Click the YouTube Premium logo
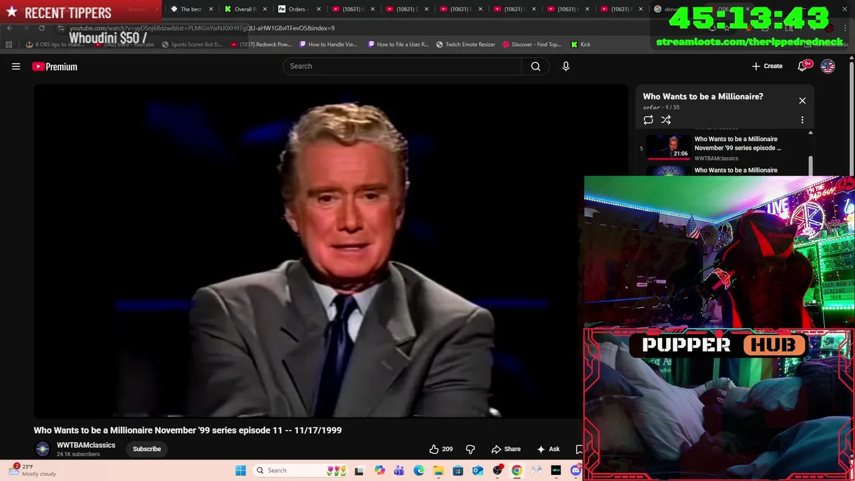The image size is (855, 481). (x=55, y=66)
